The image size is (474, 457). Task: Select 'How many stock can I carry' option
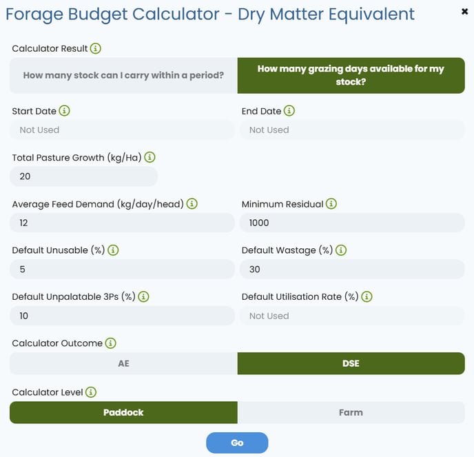pos(123,75)
